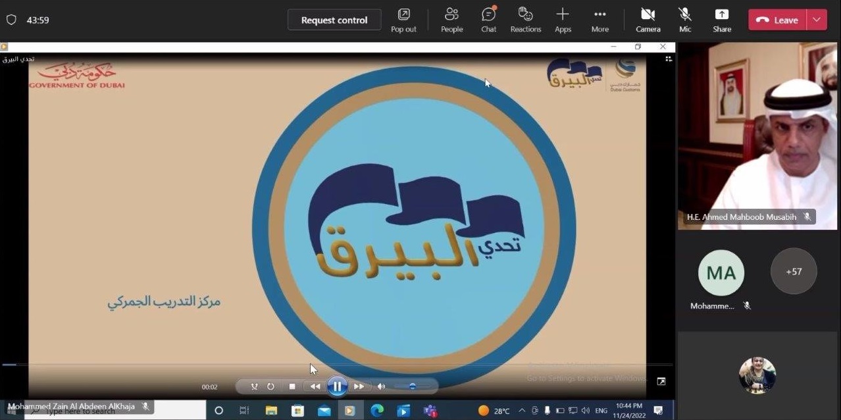Pause the video in the media player
The height and width of the screenshot is (420, 841).
coord(337,386)
